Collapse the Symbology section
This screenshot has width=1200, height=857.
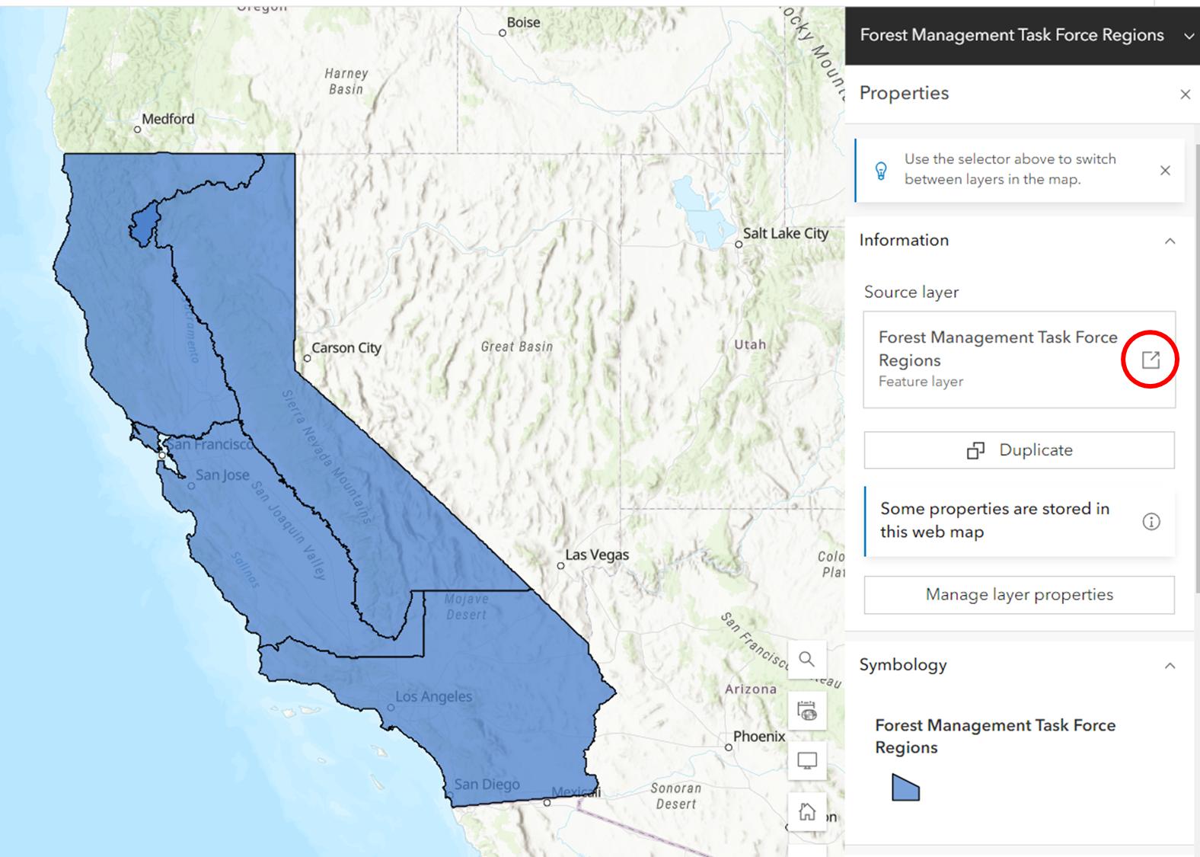click(x=1170, y=666)
